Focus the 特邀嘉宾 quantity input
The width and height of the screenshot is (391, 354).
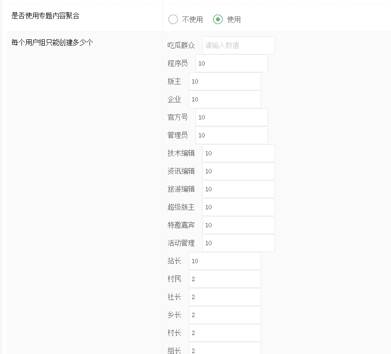pyautogui.click(x=238, y=225)
